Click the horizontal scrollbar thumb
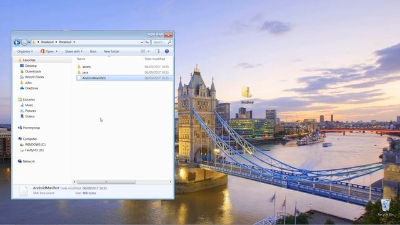The height and width of the screenshot is (225, 400). click(x=106, y=182)
